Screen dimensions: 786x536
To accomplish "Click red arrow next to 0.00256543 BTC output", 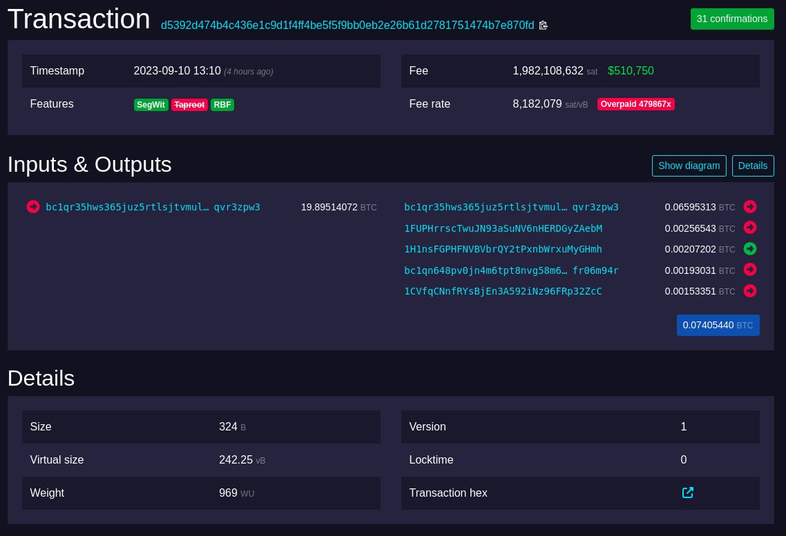I will click(750, 228).
